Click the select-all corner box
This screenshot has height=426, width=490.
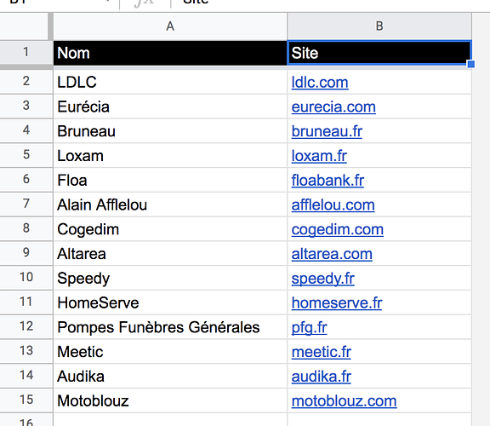(x=25, y=26)
